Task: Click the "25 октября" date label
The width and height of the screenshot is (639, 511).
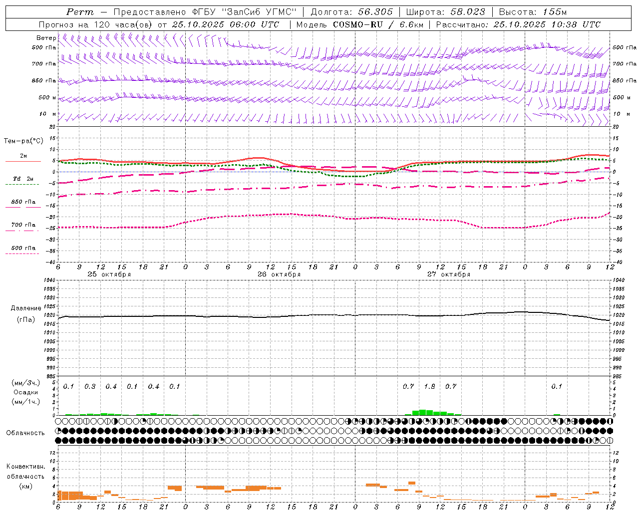Action: (109, 274)
